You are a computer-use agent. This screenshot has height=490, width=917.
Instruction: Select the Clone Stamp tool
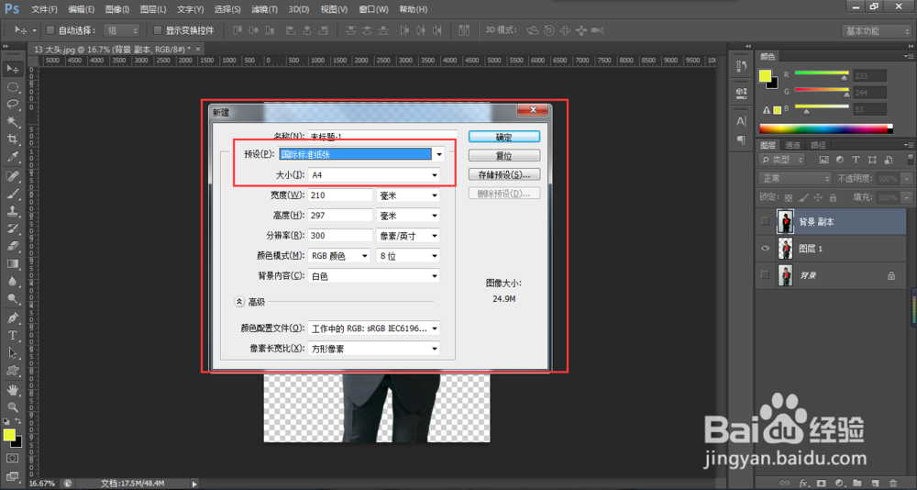12,211
